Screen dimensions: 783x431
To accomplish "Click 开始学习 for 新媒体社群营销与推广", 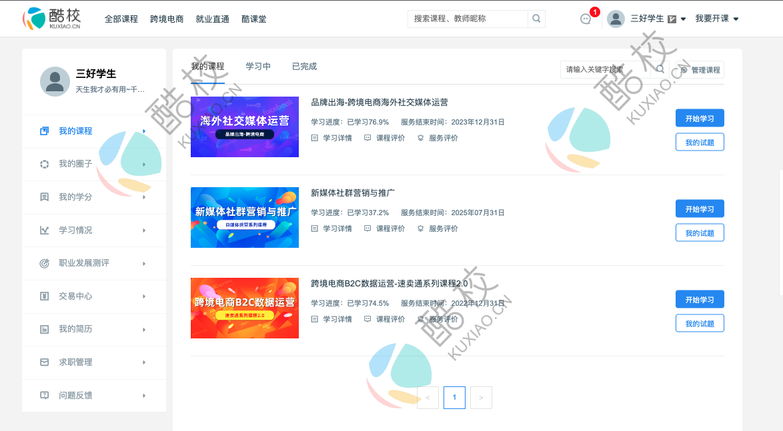I will point(700,209).
